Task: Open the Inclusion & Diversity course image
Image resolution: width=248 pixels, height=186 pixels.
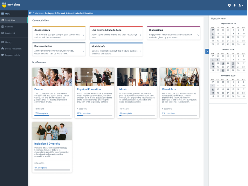Action: (x=52, y=131)
